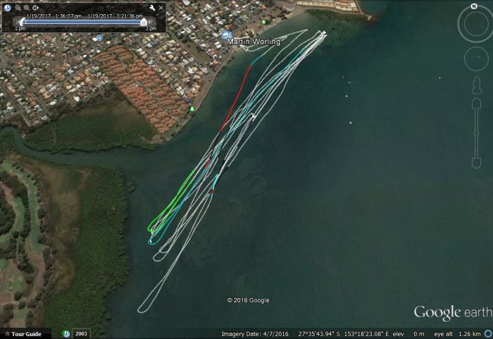Jump the time slider to the current time
Viewport: 493px width, 339px height.
(35, 8)
